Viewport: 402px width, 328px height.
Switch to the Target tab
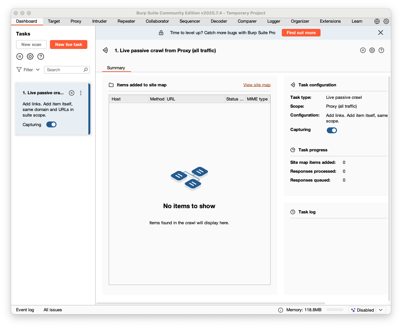point(54,21)
